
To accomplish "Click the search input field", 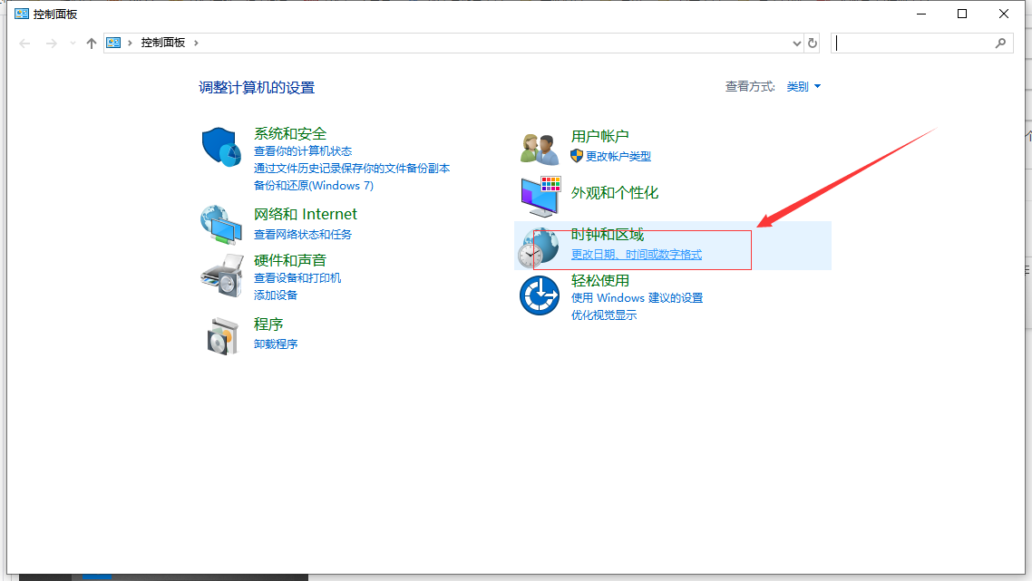I will pos(916,42).
